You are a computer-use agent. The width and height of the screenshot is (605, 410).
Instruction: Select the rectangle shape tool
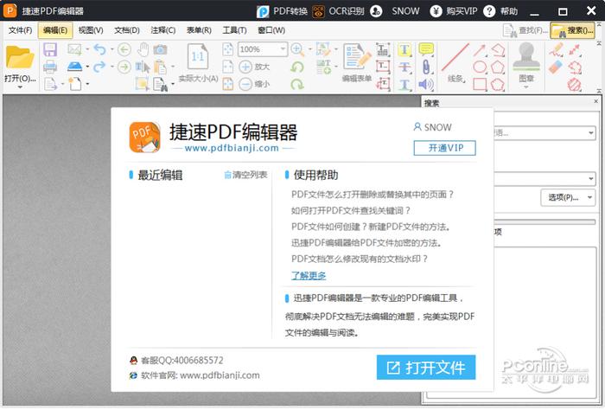pos(480,84)
